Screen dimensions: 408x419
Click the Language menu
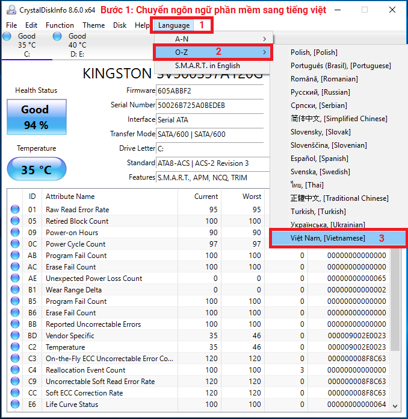coord(174,25)
